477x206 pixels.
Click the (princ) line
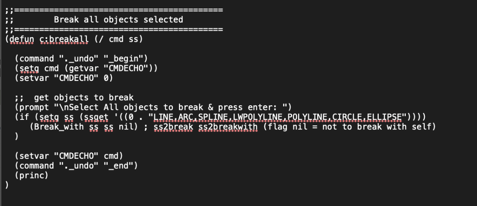tap(31, 175)
